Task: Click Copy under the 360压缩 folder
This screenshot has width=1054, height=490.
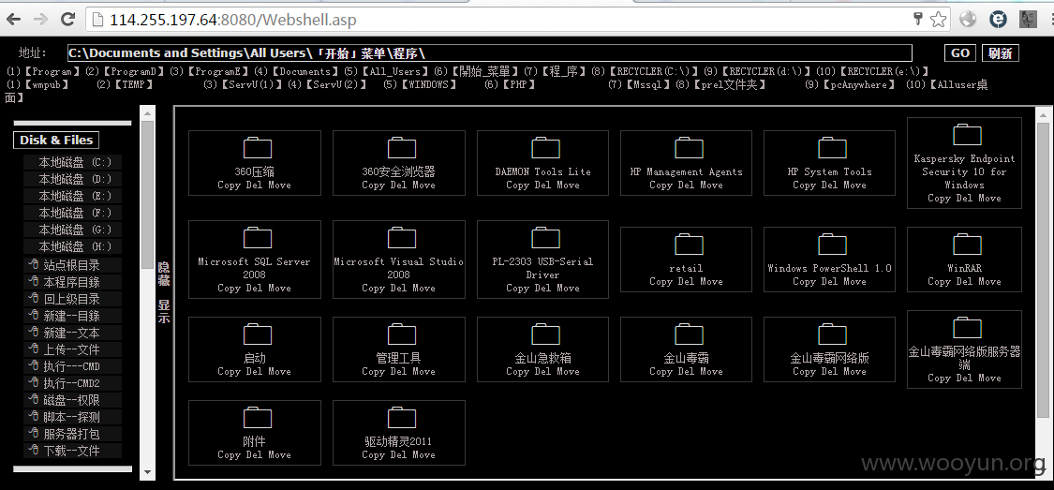Action: click(x=229, y=185)
